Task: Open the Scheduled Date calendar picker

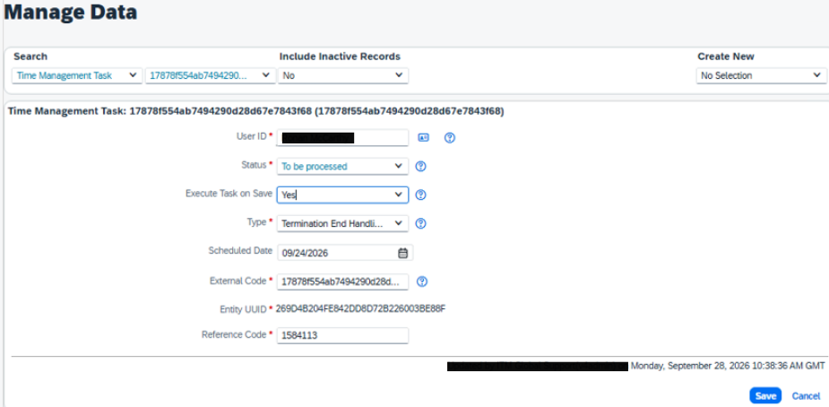Action: 403,253
